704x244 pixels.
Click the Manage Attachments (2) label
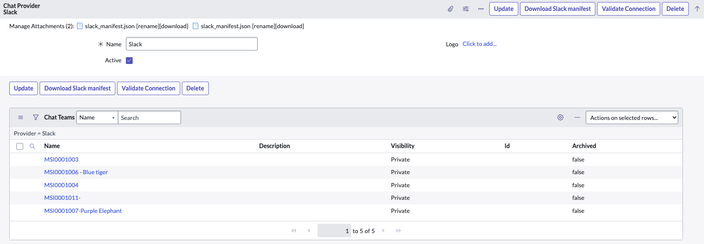(x=42, y=26)
